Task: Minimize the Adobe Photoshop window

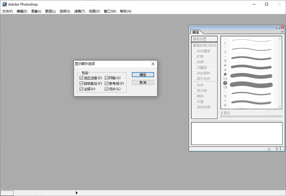Action: coord(254,4)
